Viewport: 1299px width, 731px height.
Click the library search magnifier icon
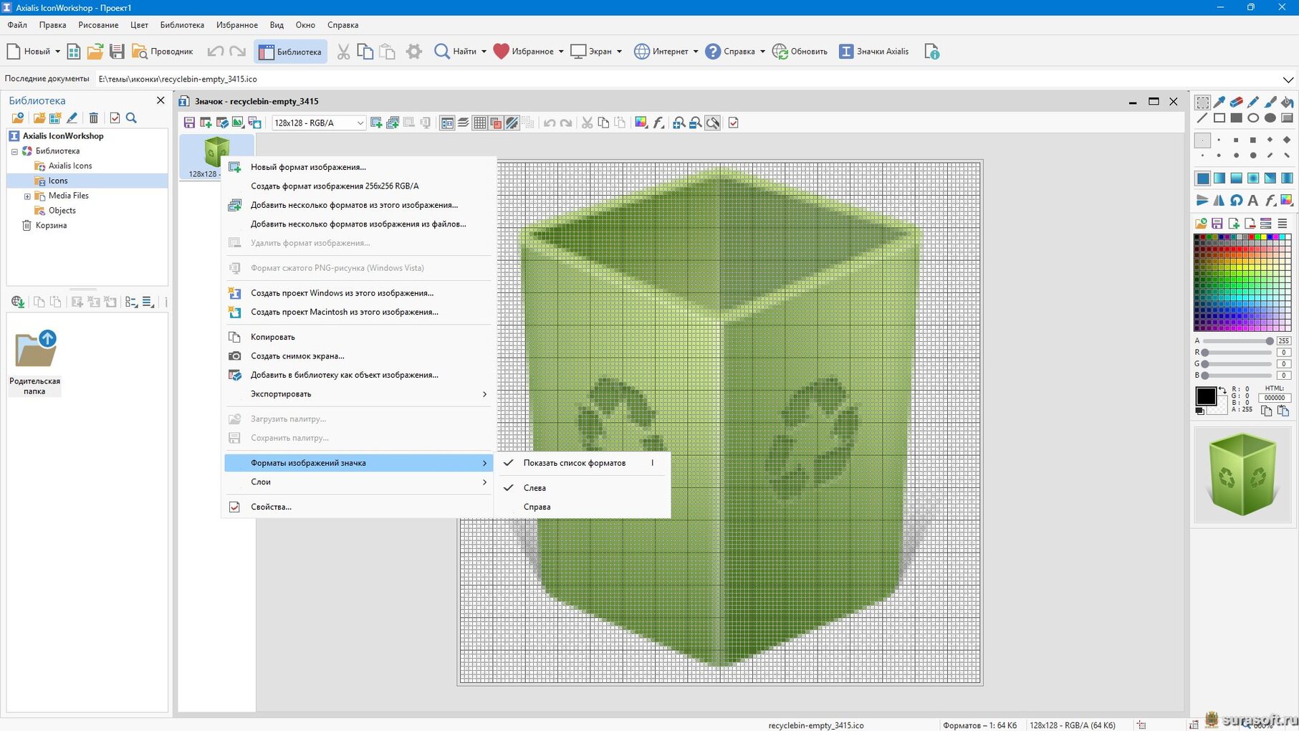click(131, 118)
